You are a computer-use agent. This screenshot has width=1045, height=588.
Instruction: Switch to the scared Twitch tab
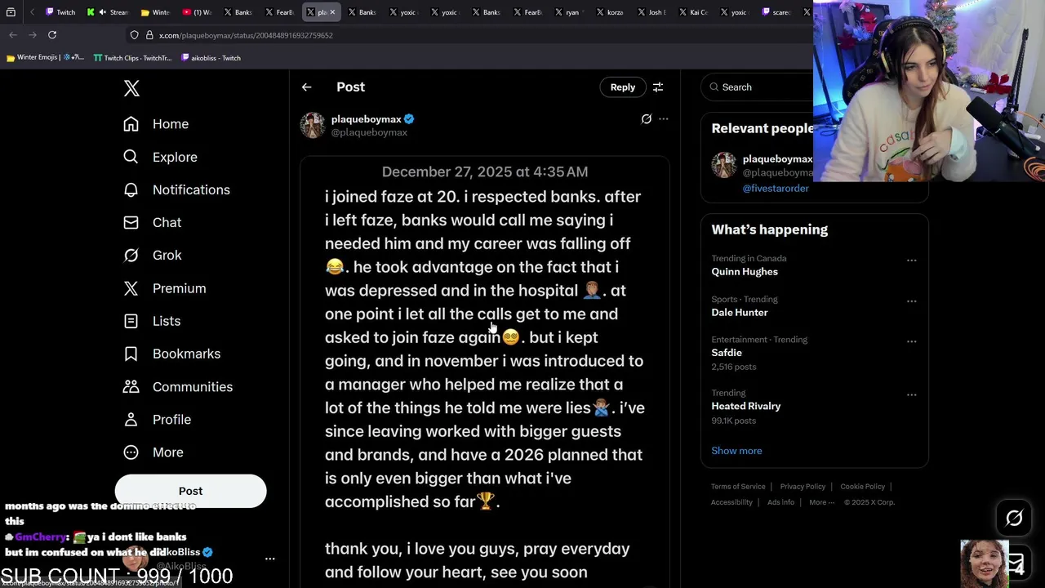coord(776,12)
